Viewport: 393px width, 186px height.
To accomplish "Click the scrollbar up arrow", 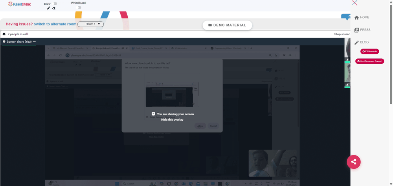I will [391, 2].
